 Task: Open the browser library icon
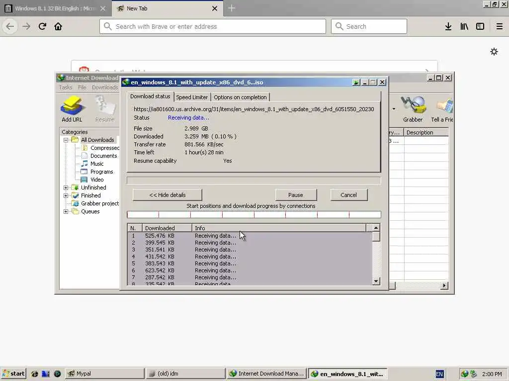(x=464, y=27)
